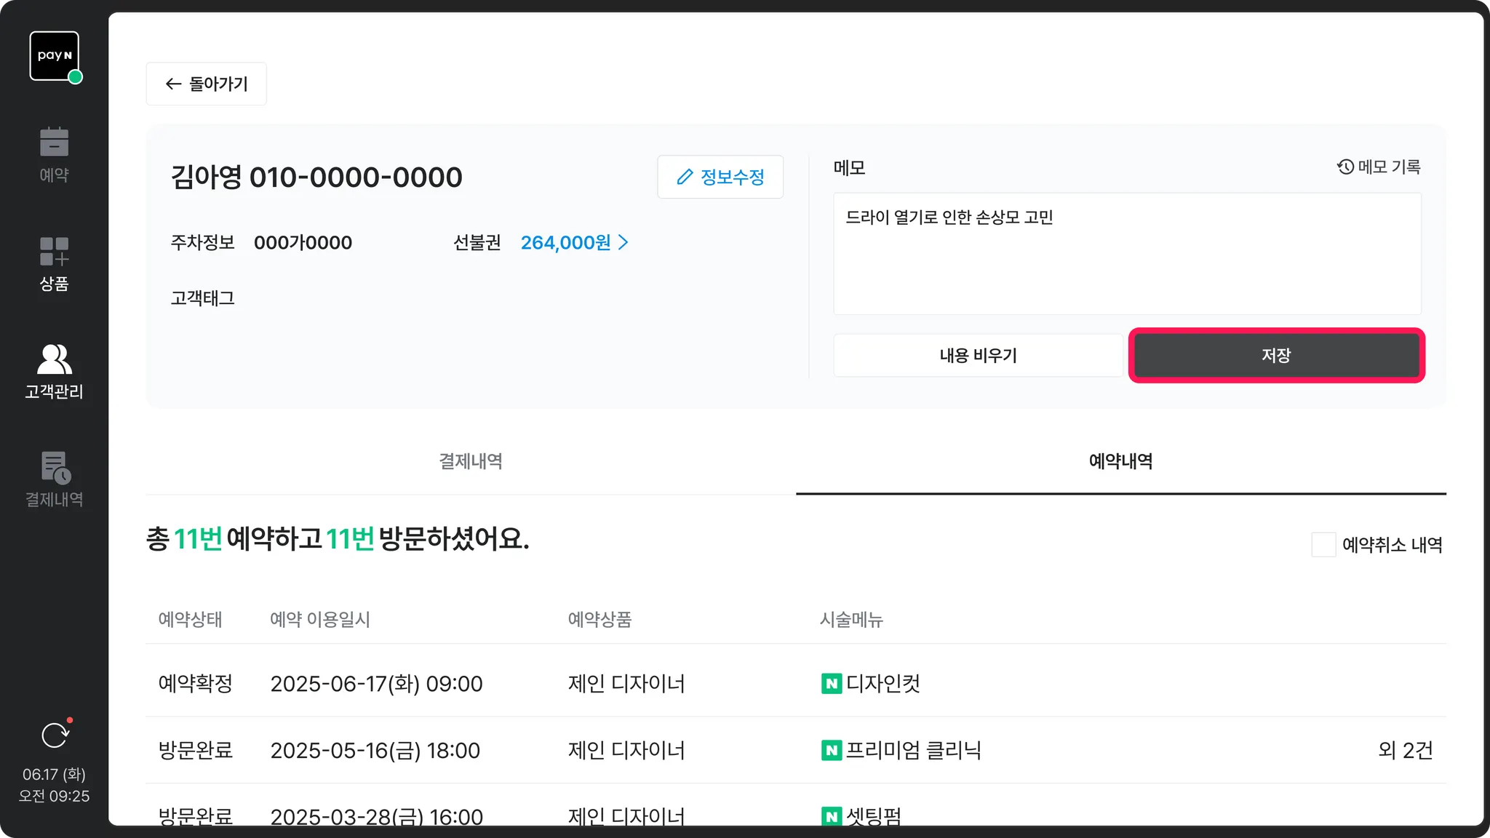1490x838 pixels.
Task: Click the refresh sync icon
Action: coord(55,735)
